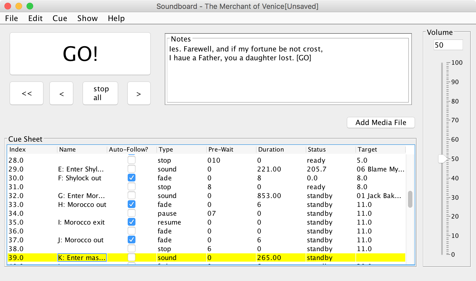This screenshot has height=281, width=476.
Task: Open the File menu
Action: (x=11, y=18)
